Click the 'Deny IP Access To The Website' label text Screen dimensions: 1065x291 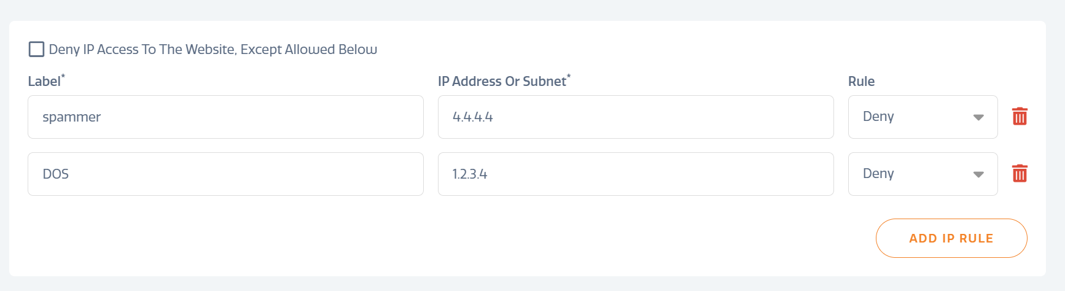tap(142, 49)
